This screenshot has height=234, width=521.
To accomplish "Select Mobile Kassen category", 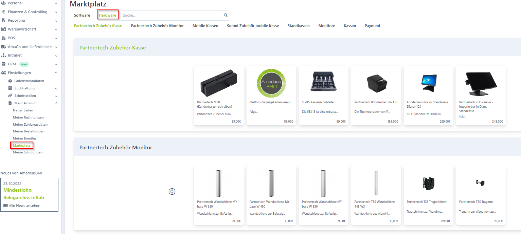I will tap(205, 26).
